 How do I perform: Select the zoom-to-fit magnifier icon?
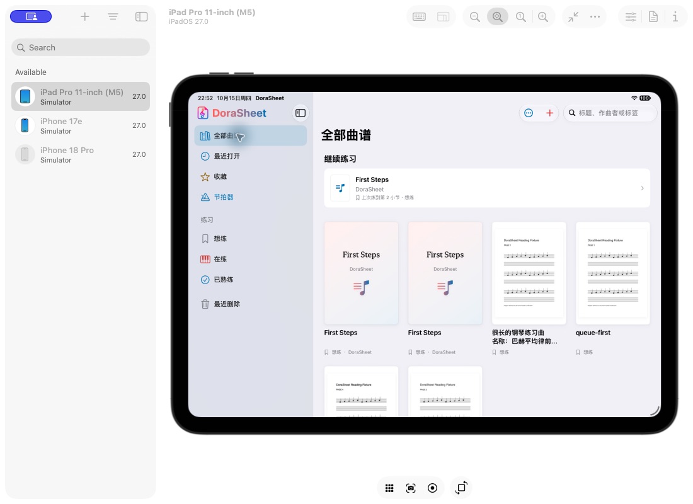(x=498, y=17)
